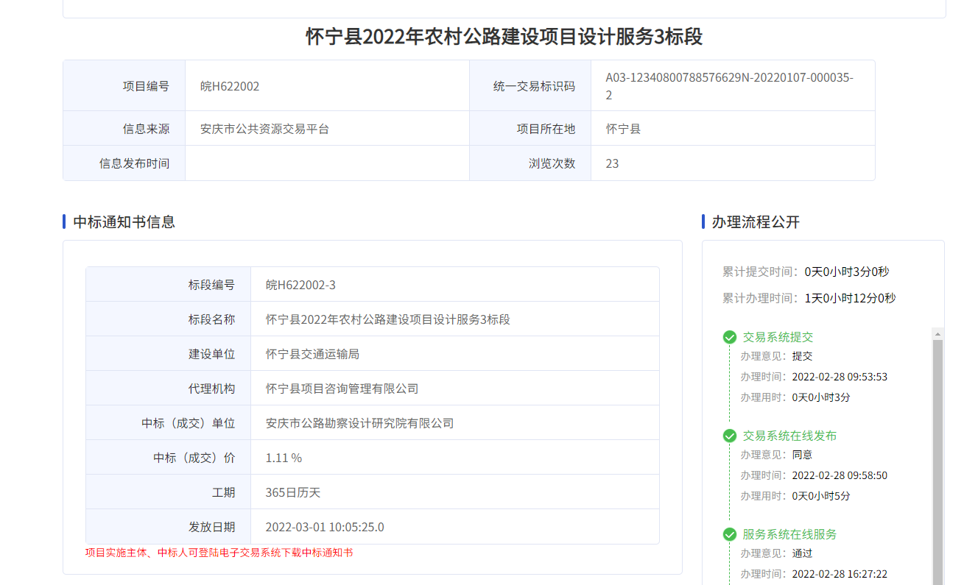Select the 服务系统在线服务 step title
Viewport: 964px width, 585px height.
(x=789, y=534)
